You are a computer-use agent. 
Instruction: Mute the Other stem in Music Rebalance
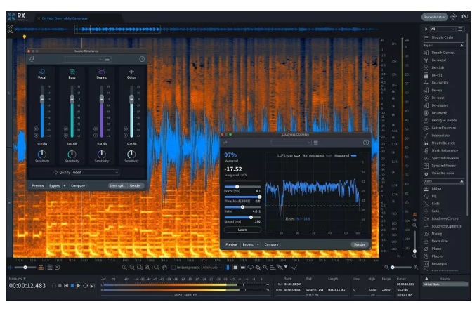tap(126, 129)
